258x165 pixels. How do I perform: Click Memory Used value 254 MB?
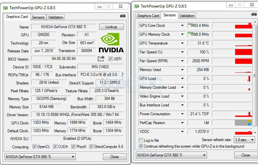tap(199, 70)
